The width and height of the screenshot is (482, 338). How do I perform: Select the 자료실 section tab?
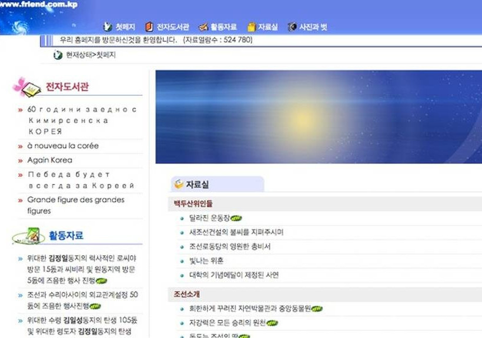tap(198, 185)
